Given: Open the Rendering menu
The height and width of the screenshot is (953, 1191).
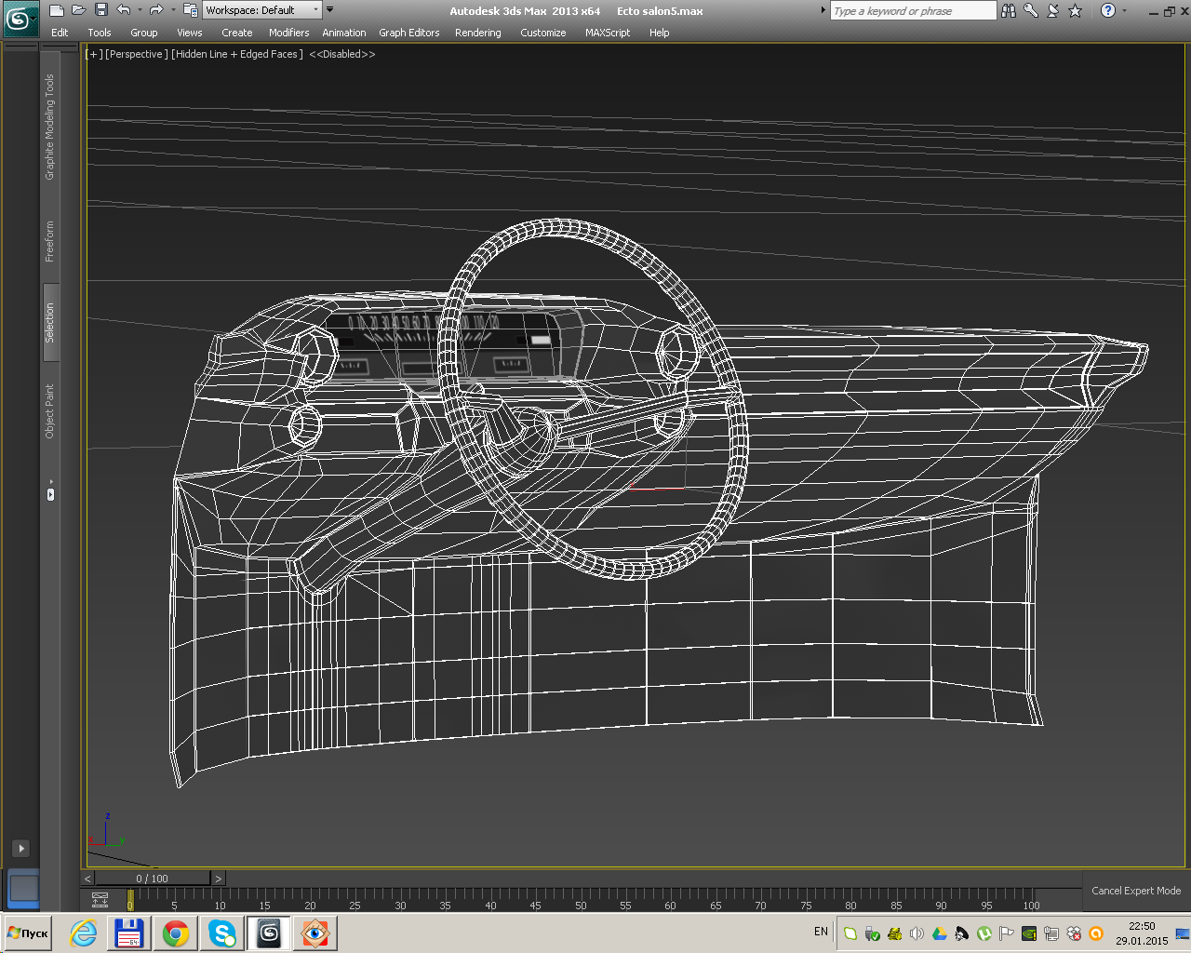Looking at the screenshot, I should (477, 33).
